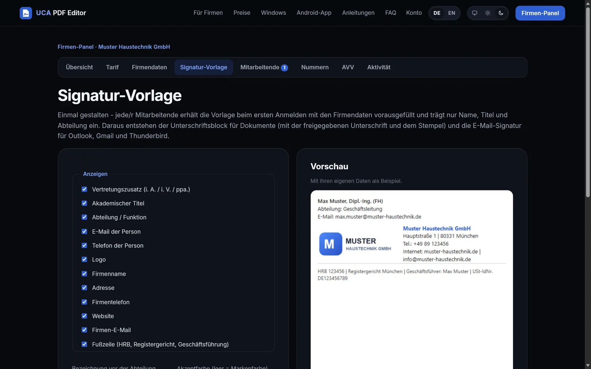Switch to the Tarif tab
Screen dimensions: 591x369
(112, 67)
